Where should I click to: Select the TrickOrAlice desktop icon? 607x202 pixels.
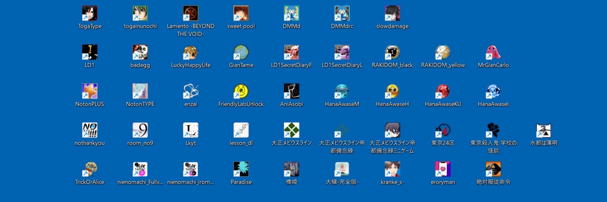[x=90, y=169]
